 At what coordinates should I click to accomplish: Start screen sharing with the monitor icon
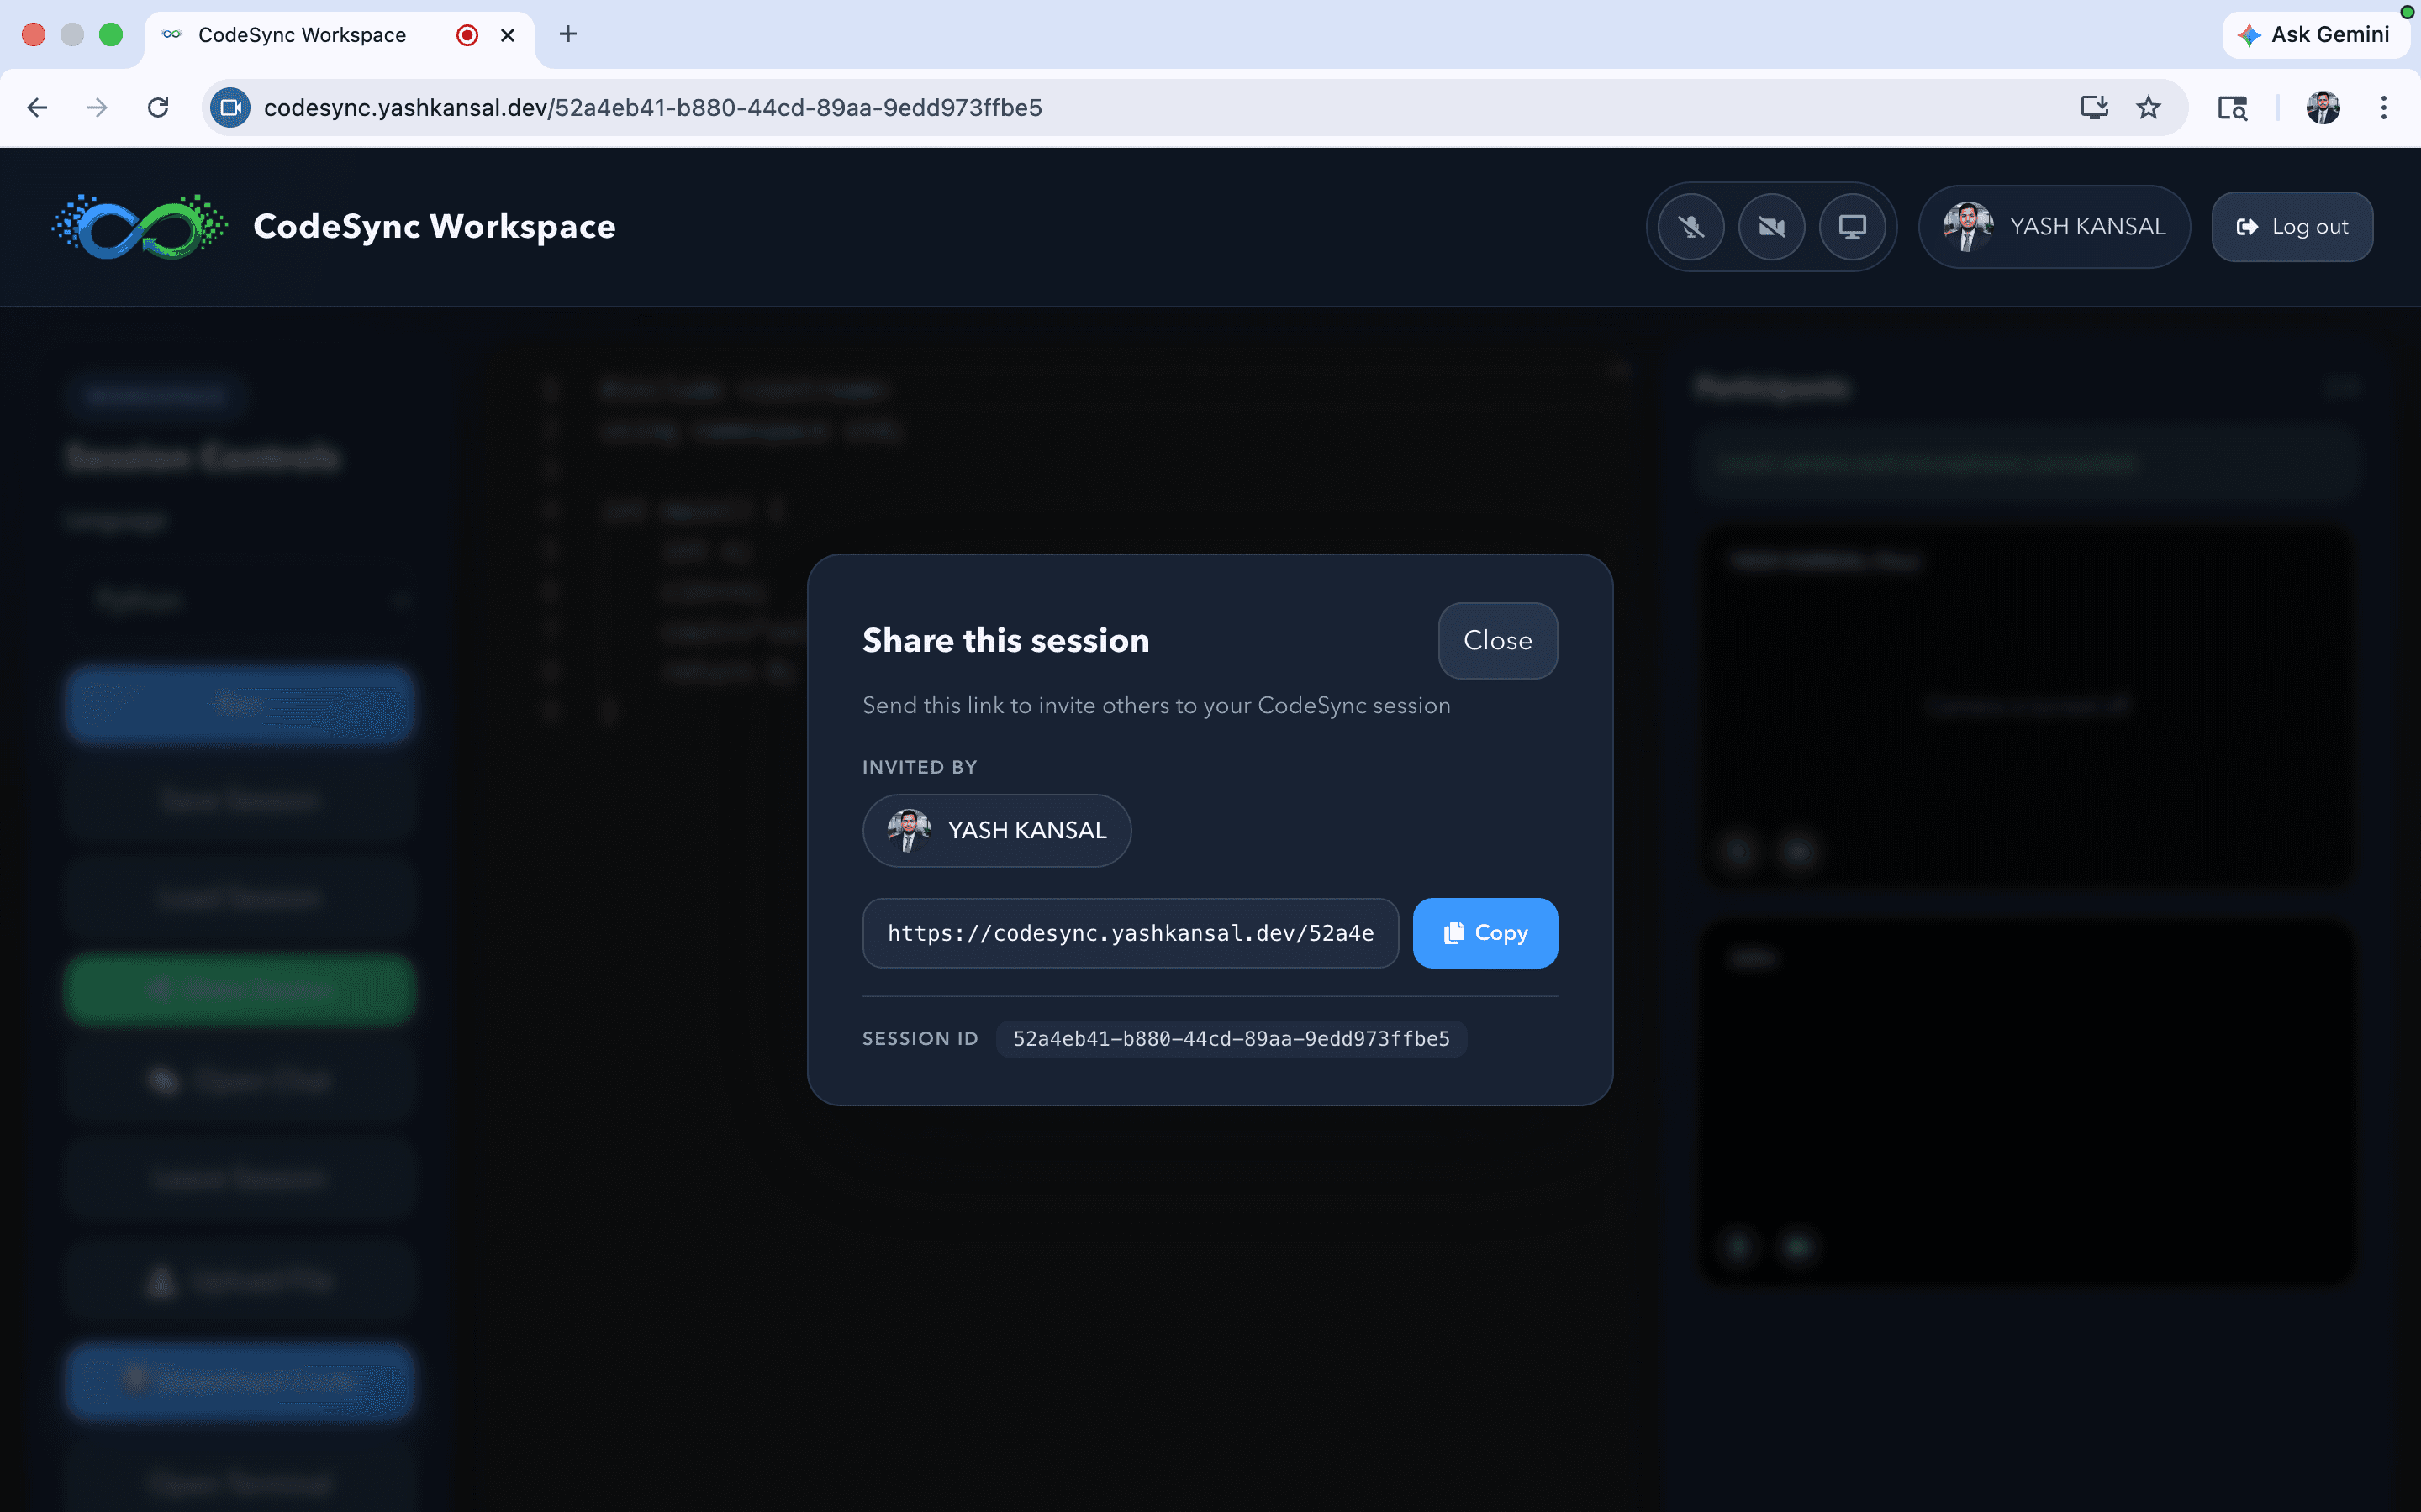pyautogui.click(x=1852, y=227)
